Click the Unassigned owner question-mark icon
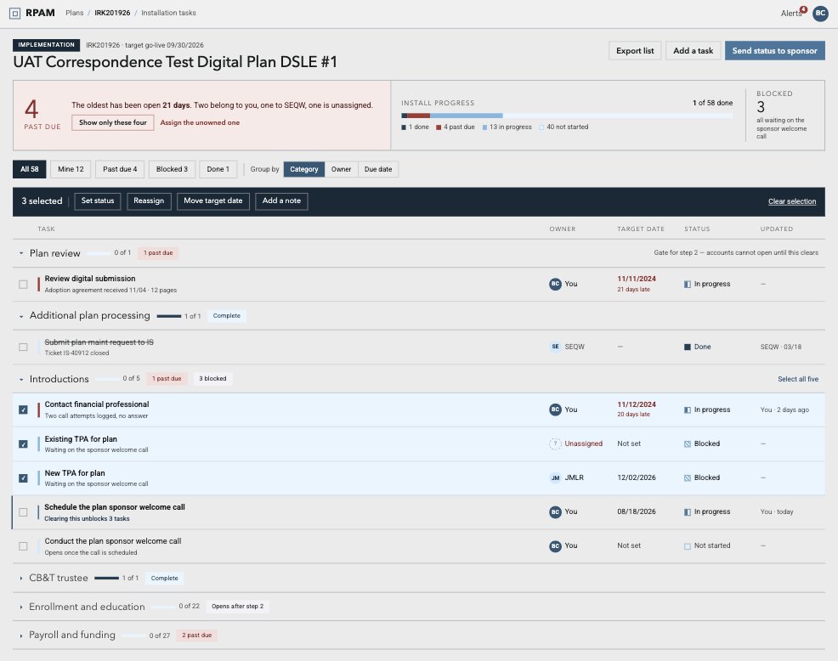This screenshot has width=838, height=661. pyautogui.click(x=555, y=443)
